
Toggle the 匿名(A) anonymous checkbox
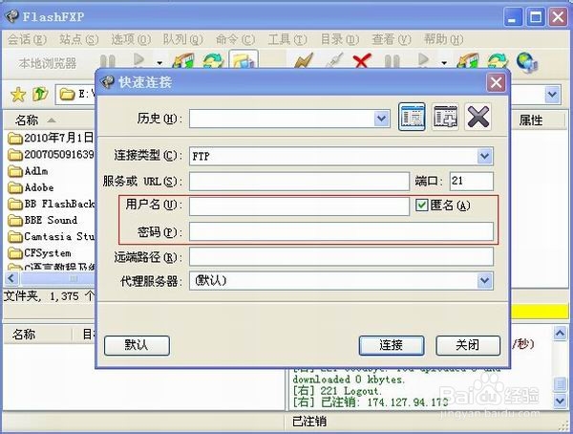click(421, 205)
